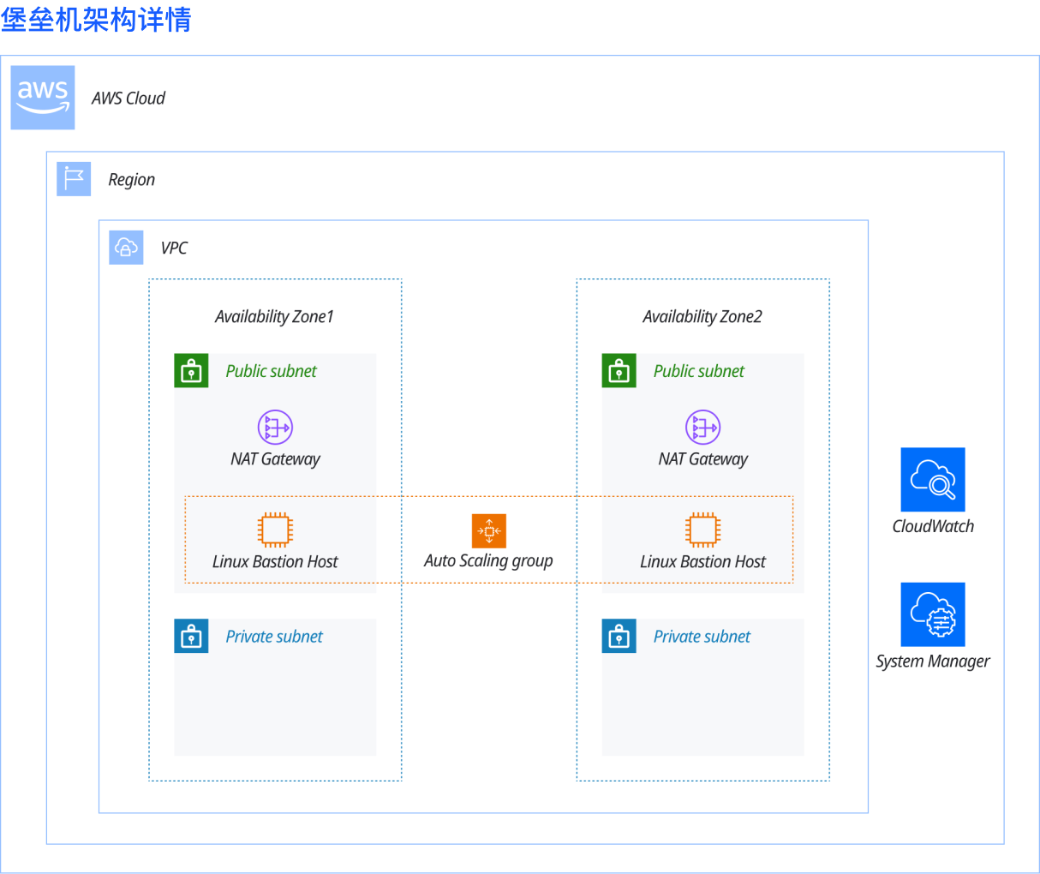Select the Auto Scaling group icon
This screenshot has width=1040, height=874.
pos(489,531)
